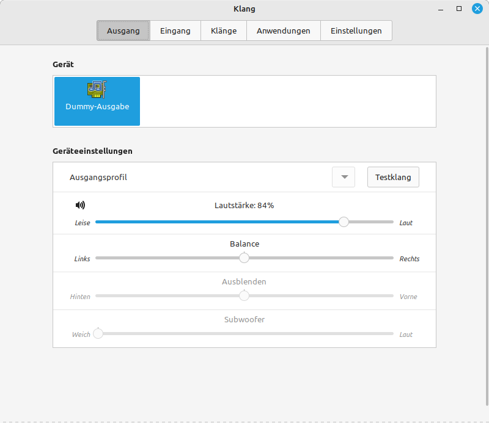This screenshot has width=489, height=423.
Task: Switch to the Klänge tab
Action: 224,31
